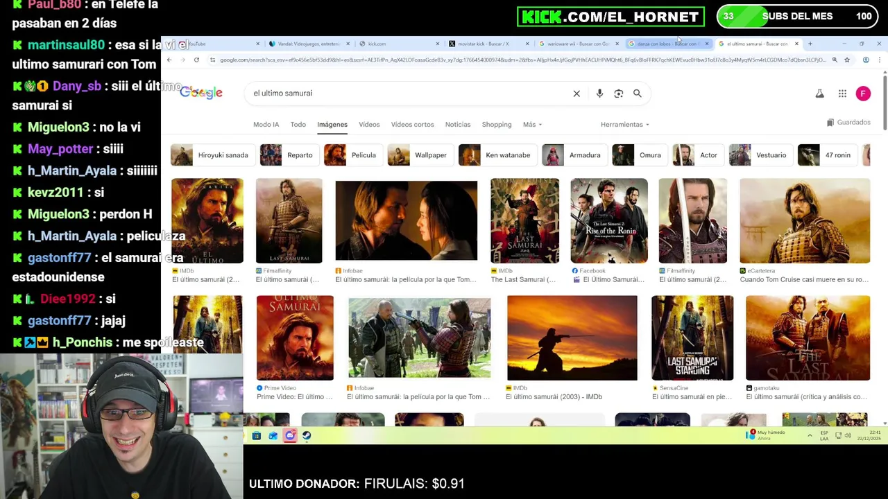
Task: Filter by Reparto chip
Action: pyautogui.click(x=289, y=155)
